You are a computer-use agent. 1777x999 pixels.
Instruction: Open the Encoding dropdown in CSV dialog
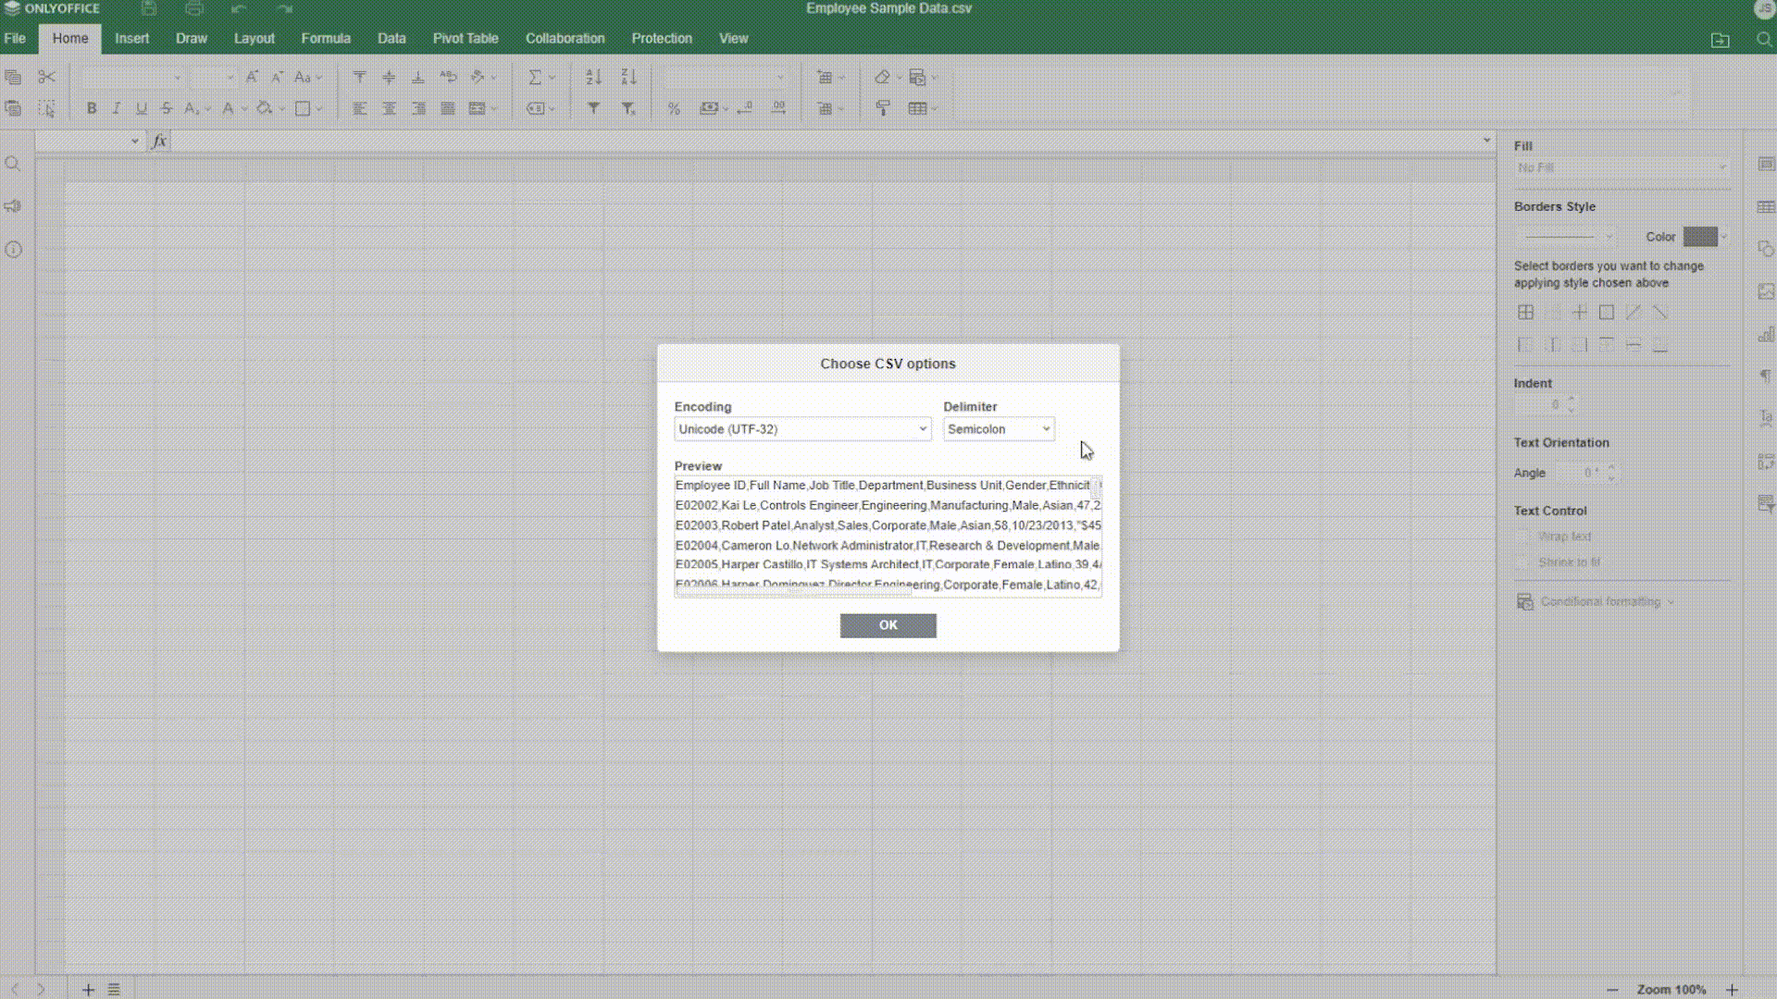click(802, 429)
